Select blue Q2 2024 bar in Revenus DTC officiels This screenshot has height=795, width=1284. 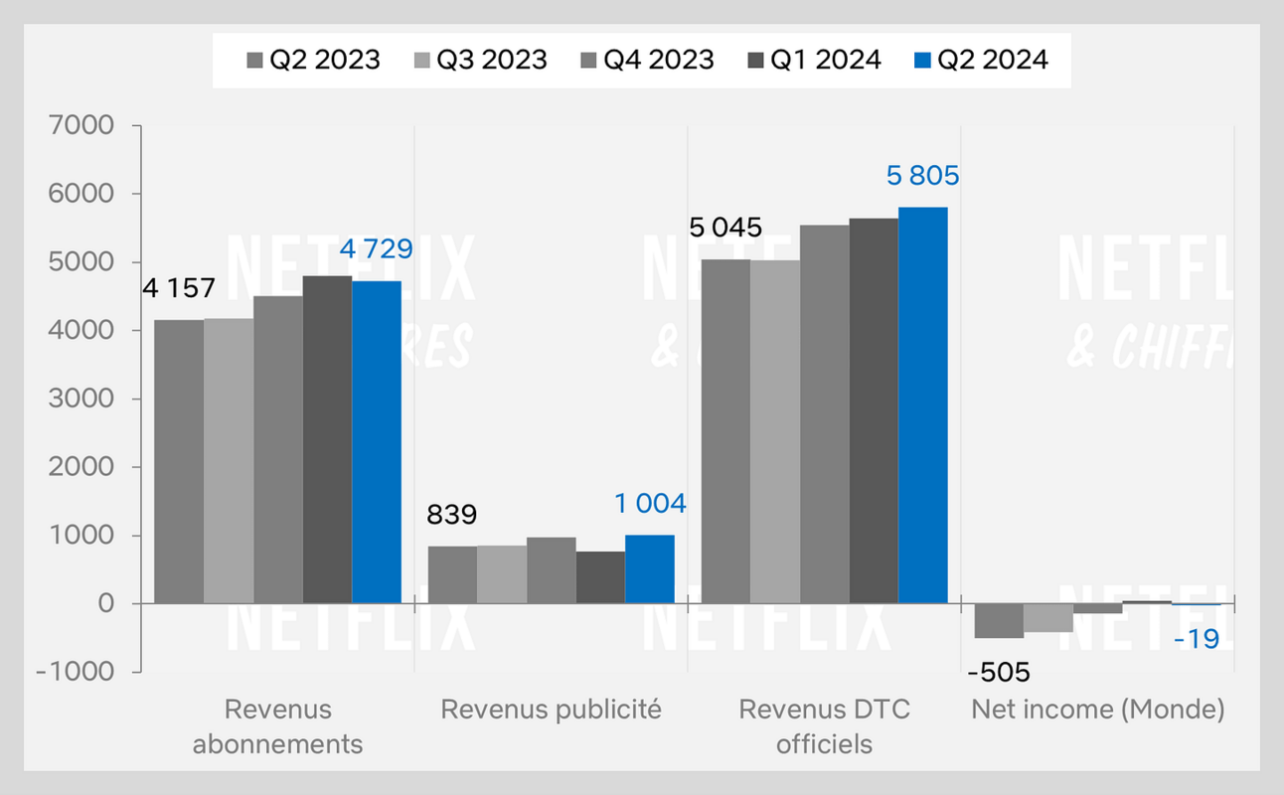[923, 405]
